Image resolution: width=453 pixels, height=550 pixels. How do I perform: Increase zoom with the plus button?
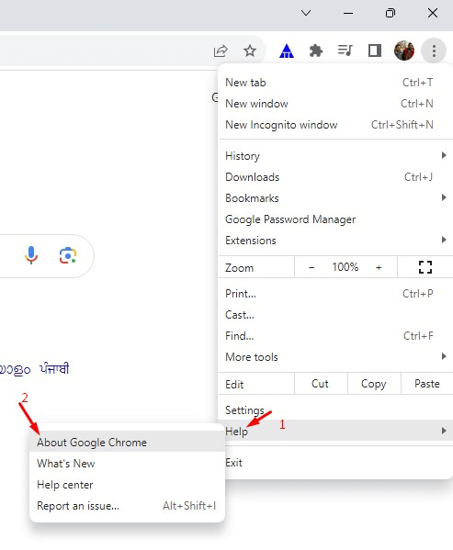379,267
